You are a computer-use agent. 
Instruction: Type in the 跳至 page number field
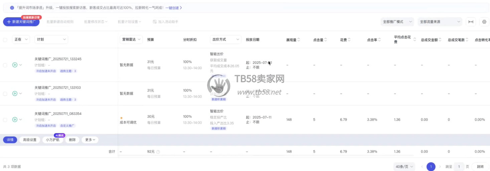tap(459, 166)
